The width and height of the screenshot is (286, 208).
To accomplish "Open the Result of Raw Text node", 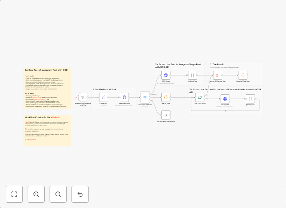I will (243, 75).
